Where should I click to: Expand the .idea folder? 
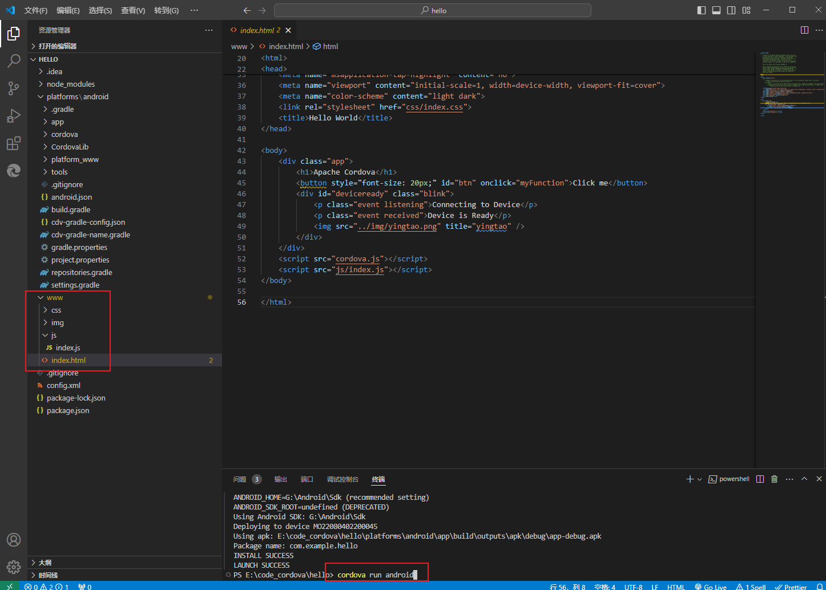[x=124, y=71]
